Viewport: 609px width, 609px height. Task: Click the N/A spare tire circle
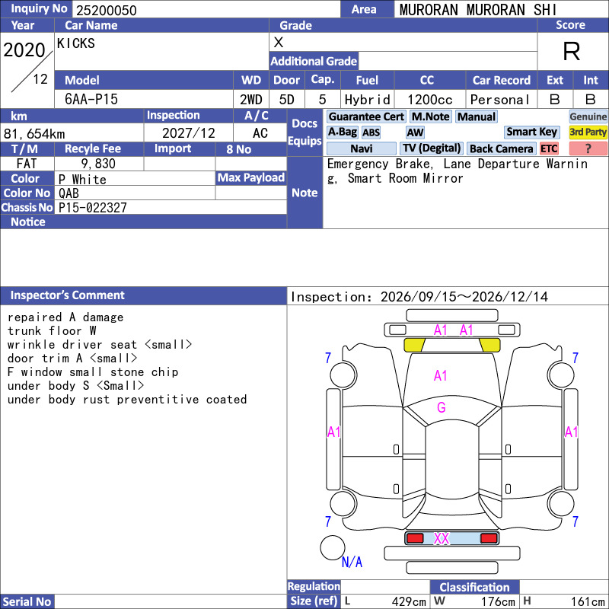pos(333,547)
